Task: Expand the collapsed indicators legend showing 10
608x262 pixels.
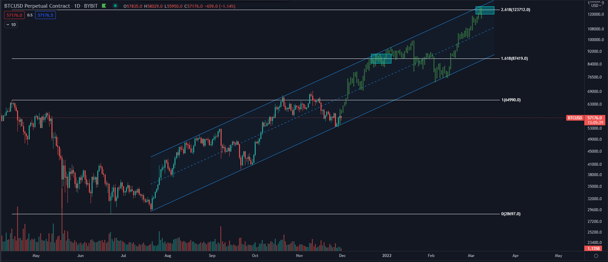Action: [x=11, y=24]
